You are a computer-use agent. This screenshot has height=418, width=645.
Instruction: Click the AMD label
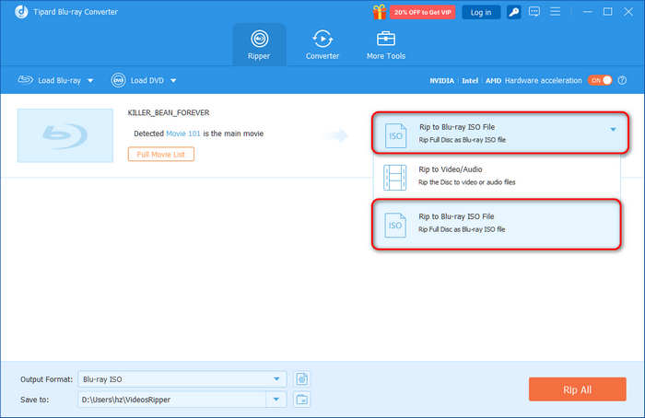(493, 80)
